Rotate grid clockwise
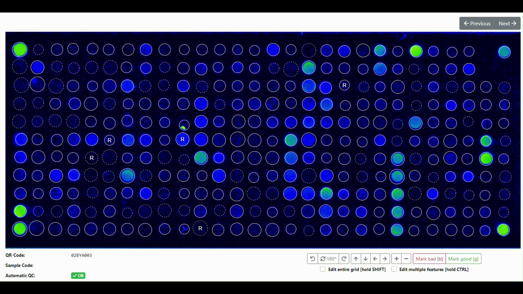Screen dimensions: 523x294 344,259
